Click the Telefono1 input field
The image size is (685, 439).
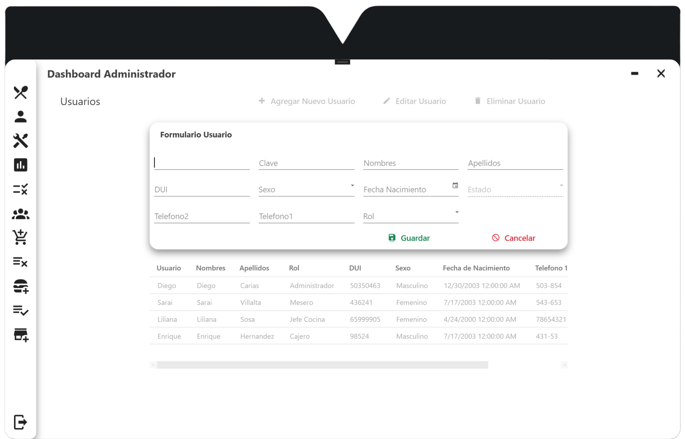(306, 216)
